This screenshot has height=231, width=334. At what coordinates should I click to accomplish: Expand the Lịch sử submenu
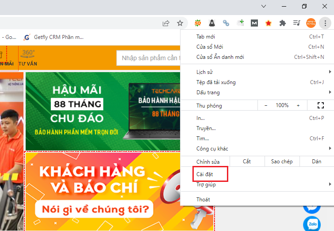pyautogui.click(x=257, y=72)
